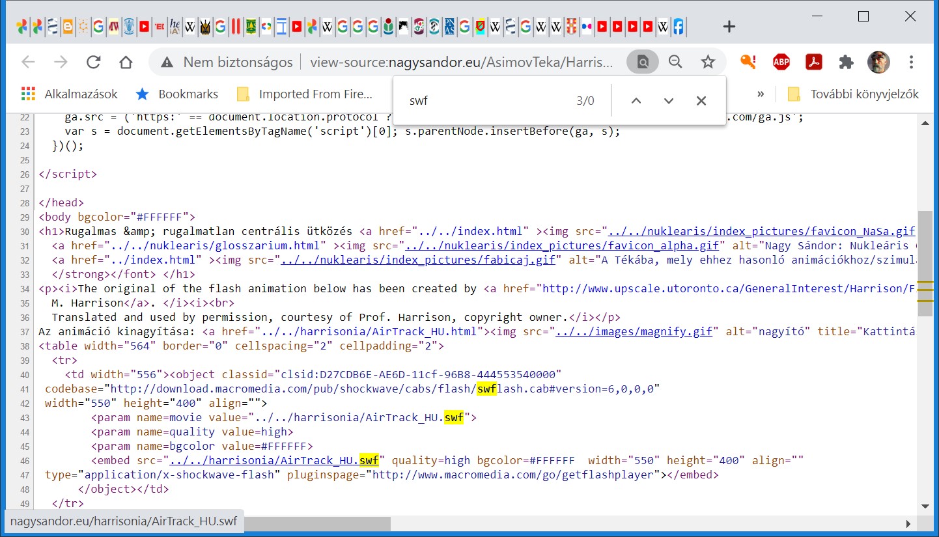Click the <body bgcolor="#FFFFFF"> line
Viewport: 939px width, 537px height.
coord(117,217)
